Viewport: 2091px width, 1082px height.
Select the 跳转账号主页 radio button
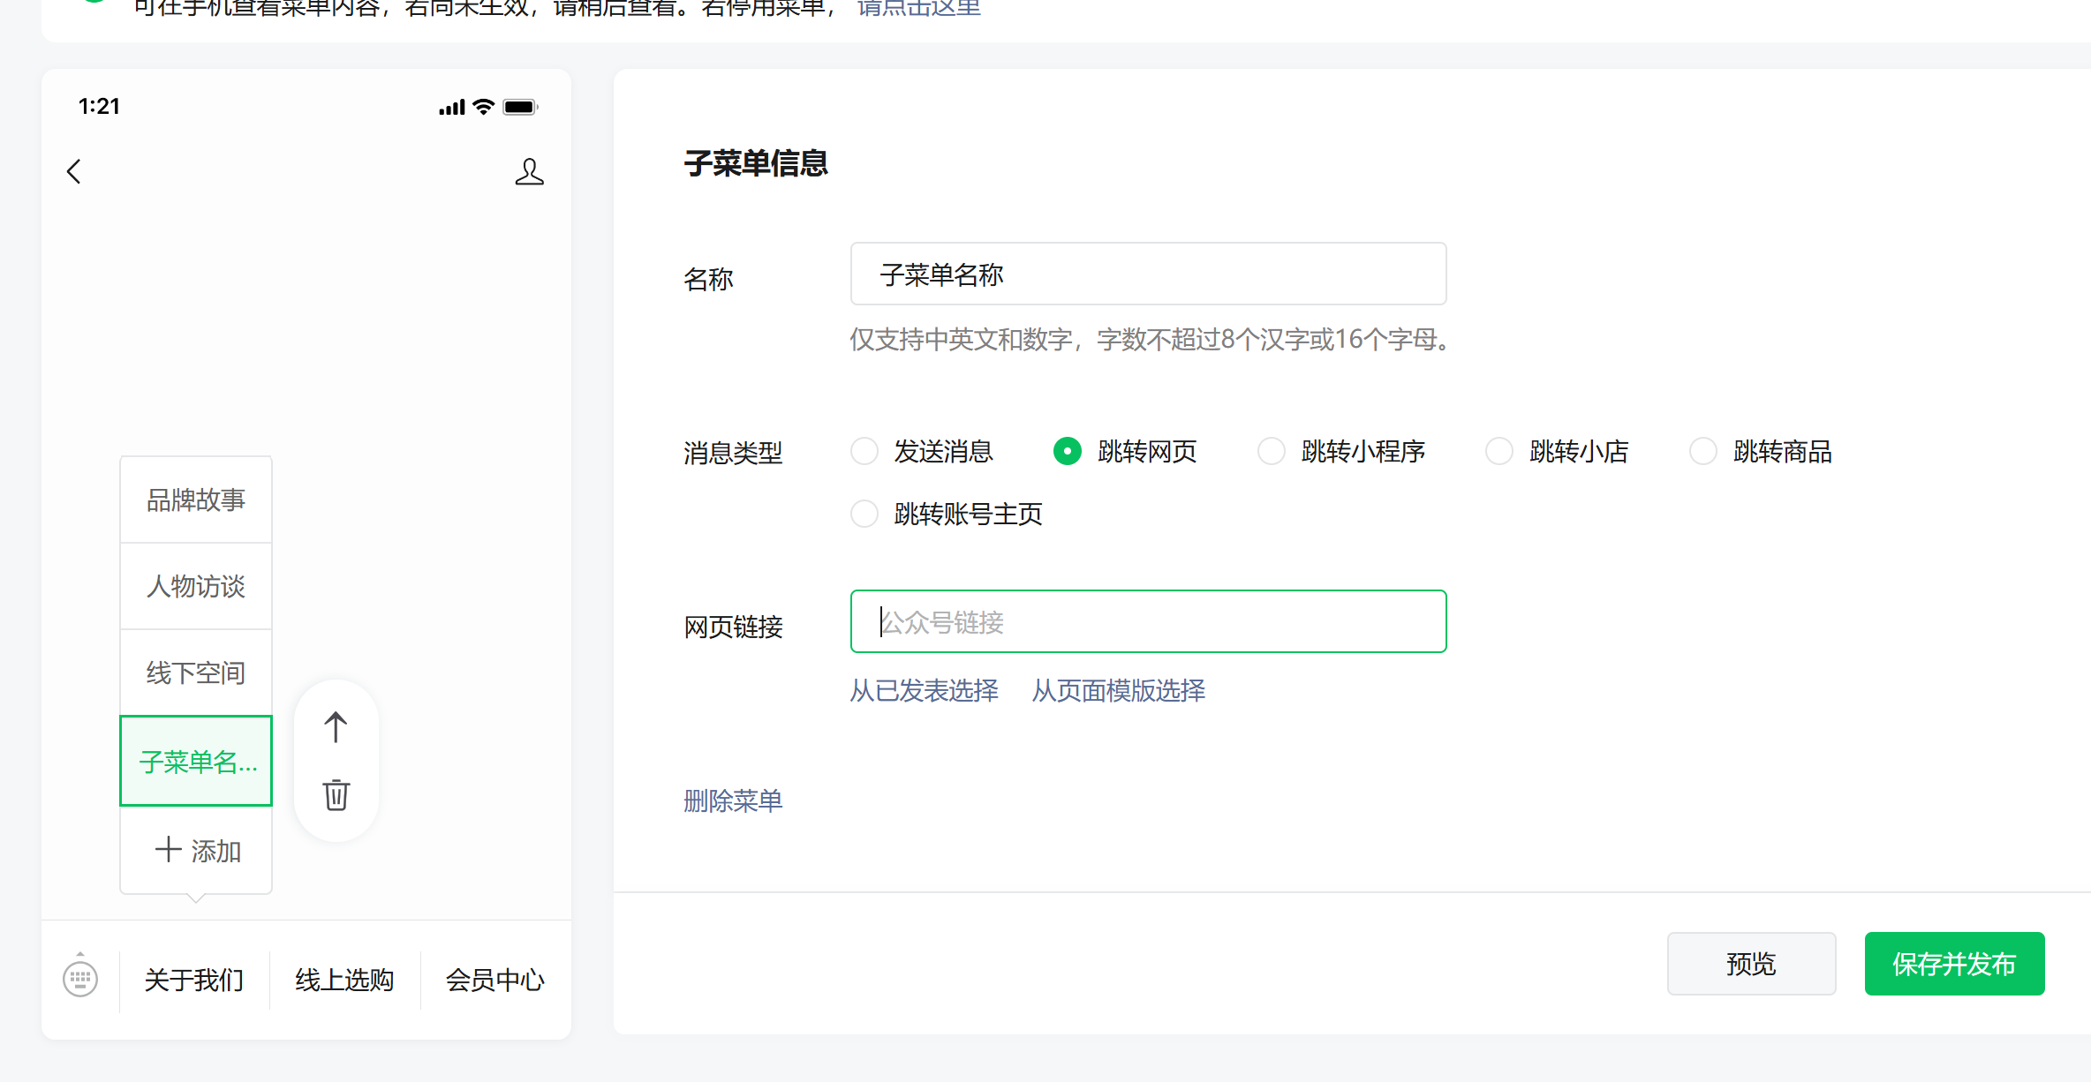pyautogui.click(x=864, y=514)
